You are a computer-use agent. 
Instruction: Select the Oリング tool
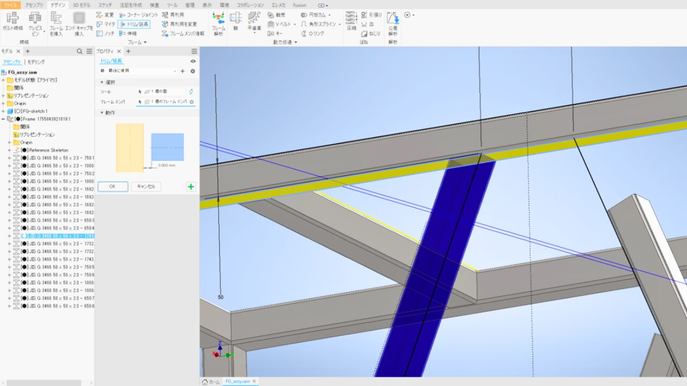[313, 33]
